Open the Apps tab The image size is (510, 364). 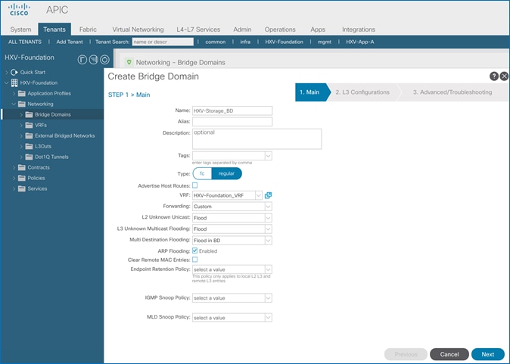[x=318, y=30]
